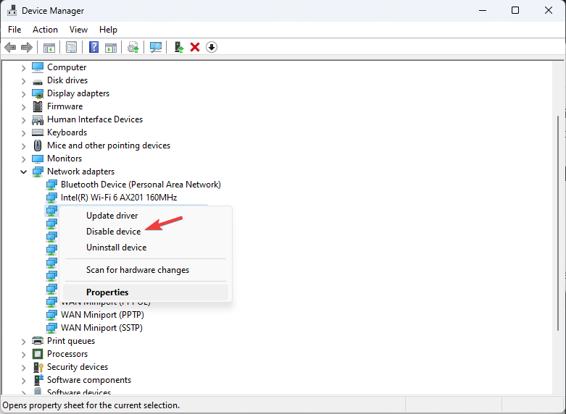Expand the Disk drives node

click(23, 81)
